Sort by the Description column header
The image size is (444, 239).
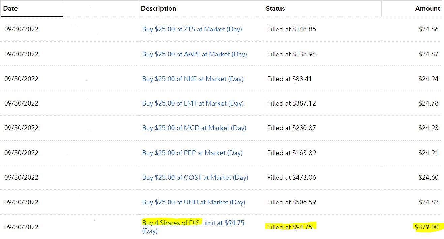pyautogui.click(x=158, y=8)
